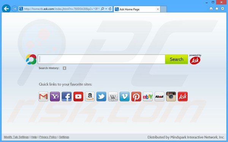The width and height of the screenshot is (228, 142).
Task: Select the Ask Home Page tab
Action: (137, 9)
